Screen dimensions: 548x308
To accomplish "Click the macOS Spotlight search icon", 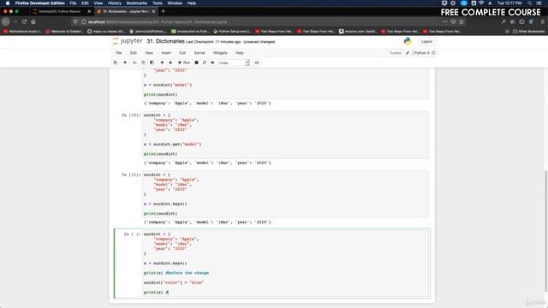I will point(530,3).
